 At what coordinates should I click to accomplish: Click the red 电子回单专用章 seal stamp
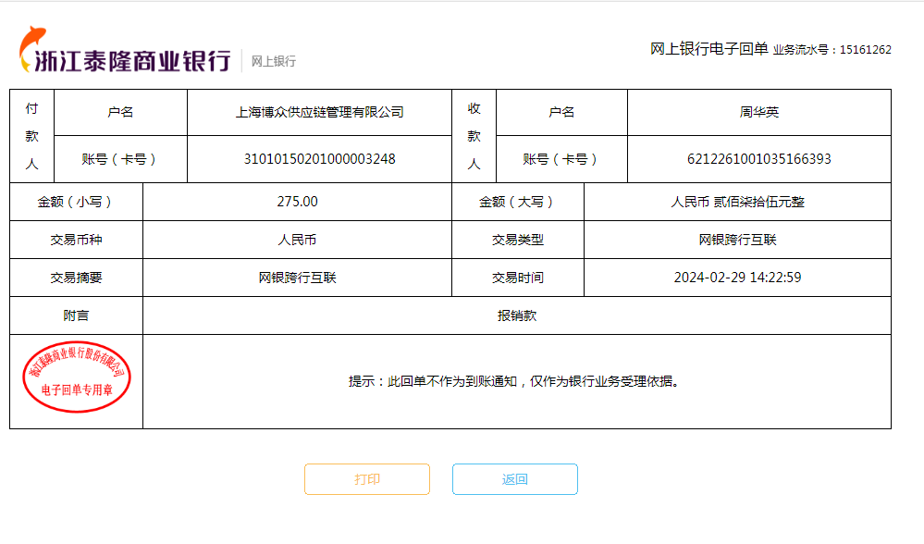77,381
